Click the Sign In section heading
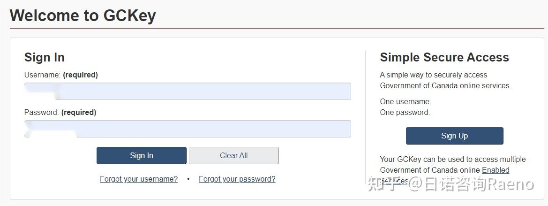548x206 pixels. tap(45, 57)
